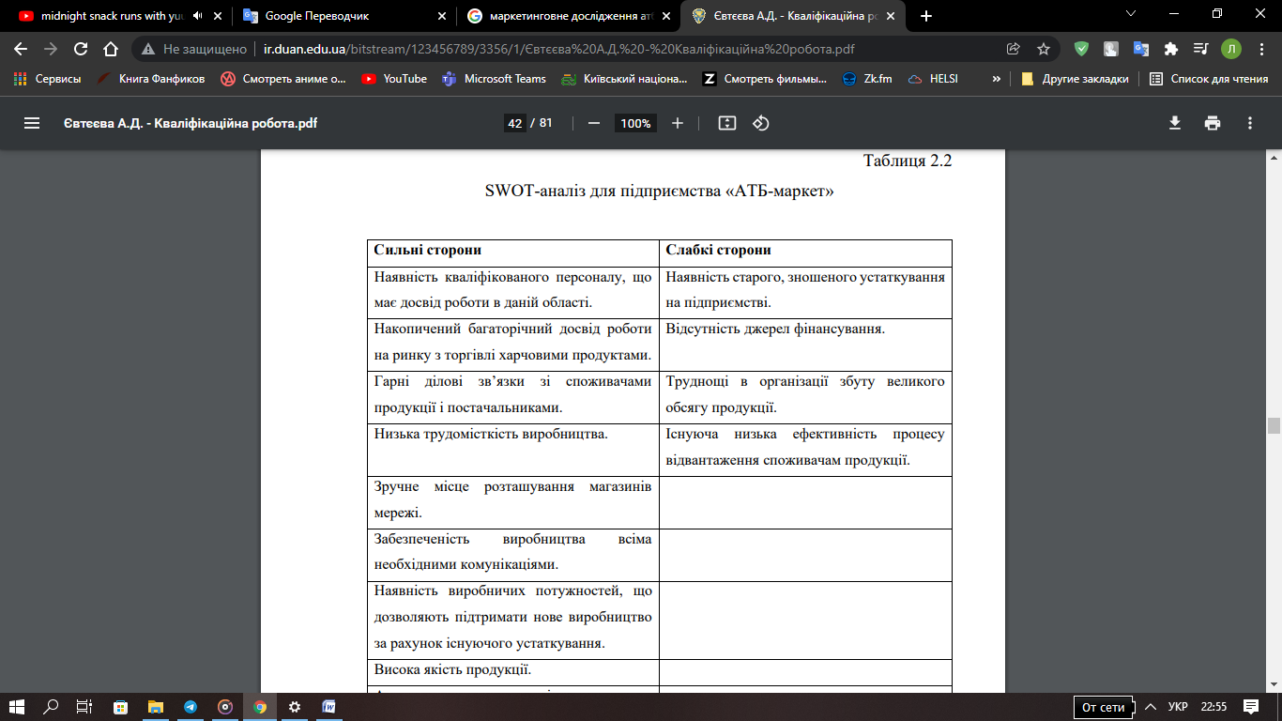Print the PDF document
Viewport: 1282px width, 721px height.
pos(1213,123)
